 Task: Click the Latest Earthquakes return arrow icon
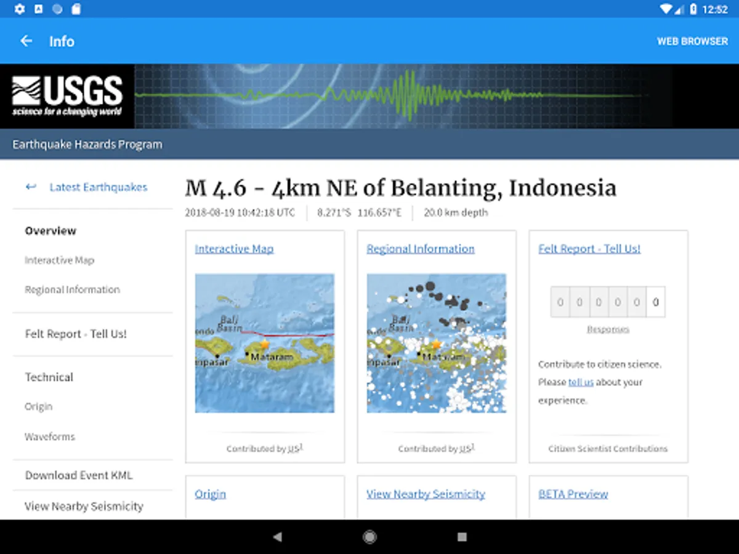tap(31, 187)
